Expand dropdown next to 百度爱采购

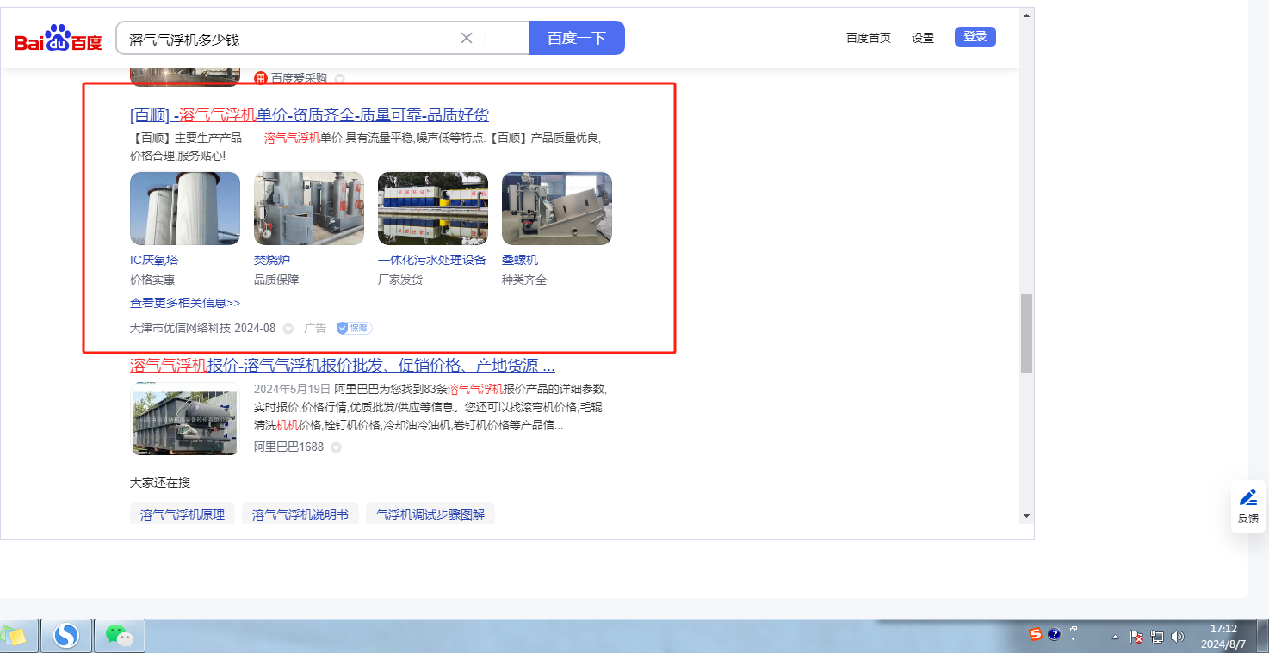tap(339, 78)
